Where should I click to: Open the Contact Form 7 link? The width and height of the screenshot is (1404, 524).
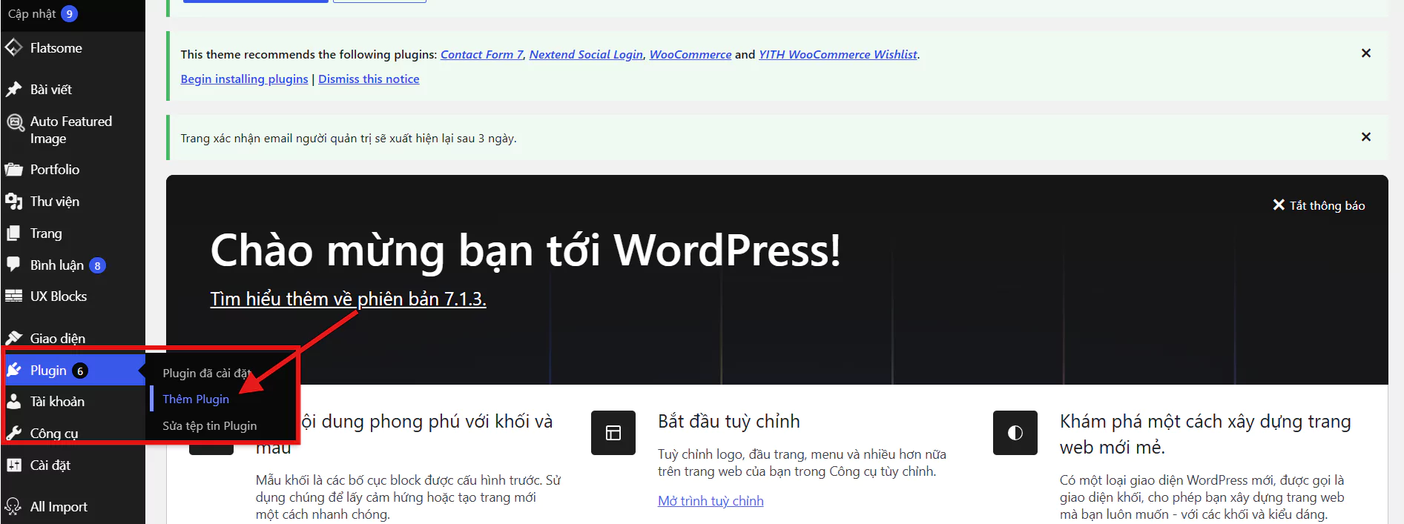point(482,54)
